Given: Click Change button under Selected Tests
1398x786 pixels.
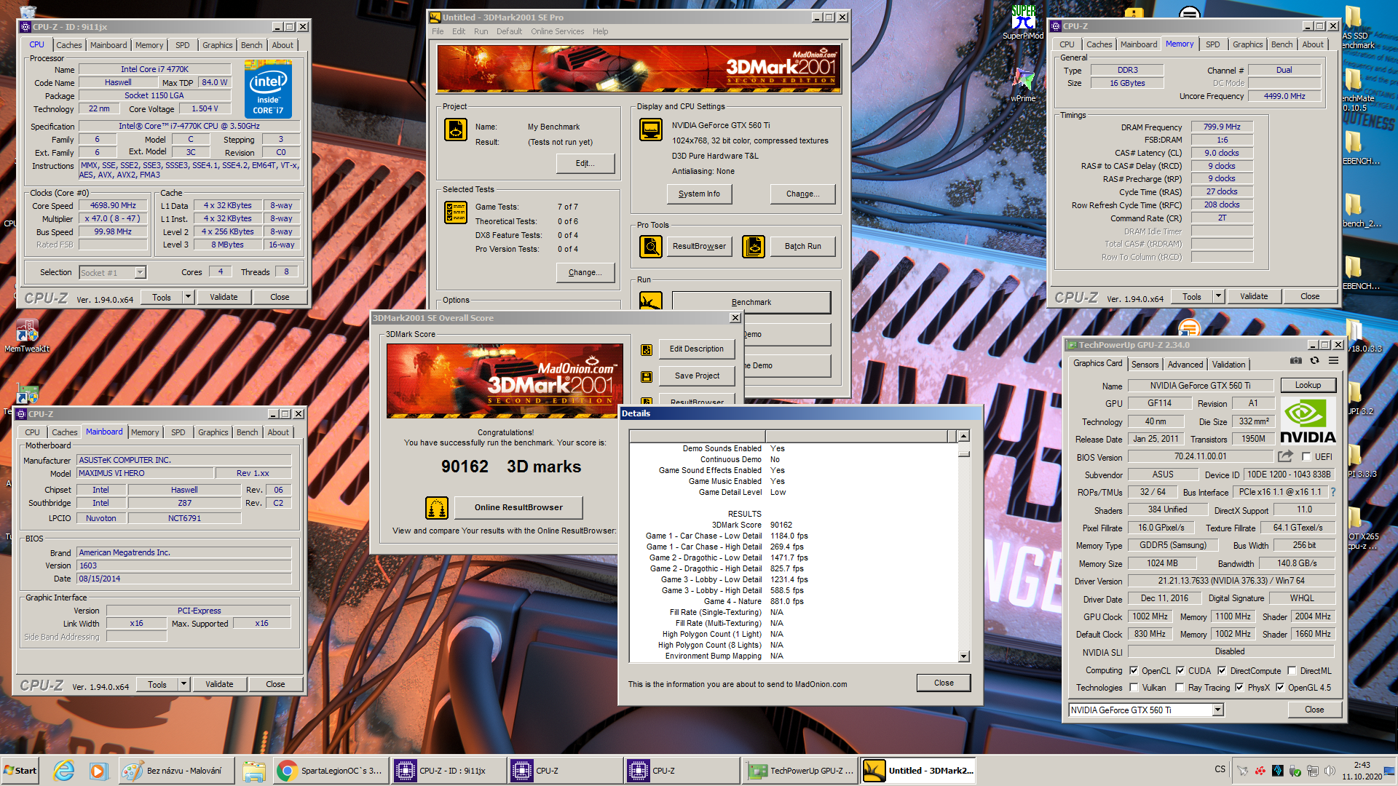Looking at the screenshot, I should (x=585, y=272).
